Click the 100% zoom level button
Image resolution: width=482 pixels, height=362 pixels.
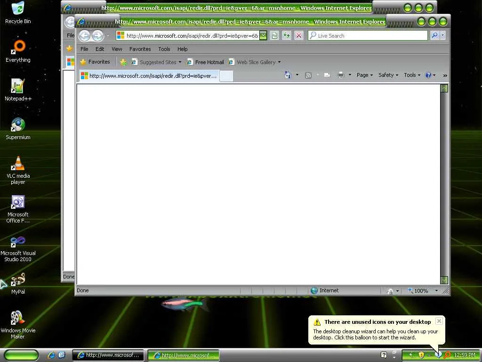click(x=418, y=290)
